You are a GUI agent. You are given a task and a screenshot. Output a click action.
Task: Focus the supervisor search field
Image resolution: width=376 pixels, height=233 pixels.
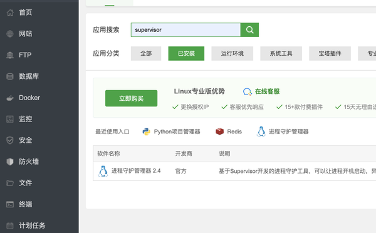(x=186, y=29)
